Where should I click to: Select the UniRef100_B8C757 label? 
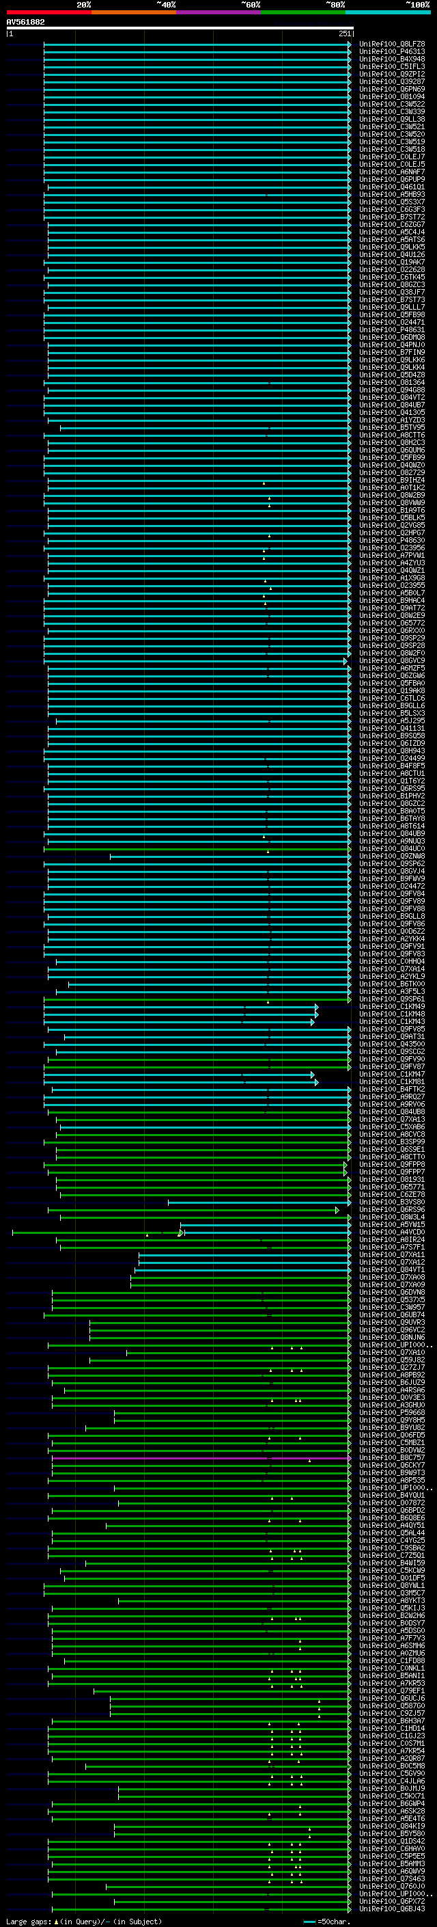pos(392,1457)
